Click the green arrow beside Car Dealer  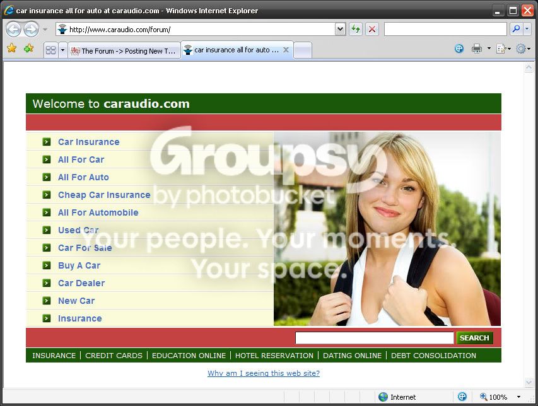[46, 283]
